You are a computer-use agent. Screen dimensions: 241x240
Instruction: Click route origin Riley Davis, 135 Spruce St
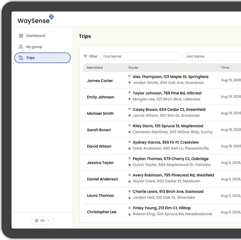168,126
